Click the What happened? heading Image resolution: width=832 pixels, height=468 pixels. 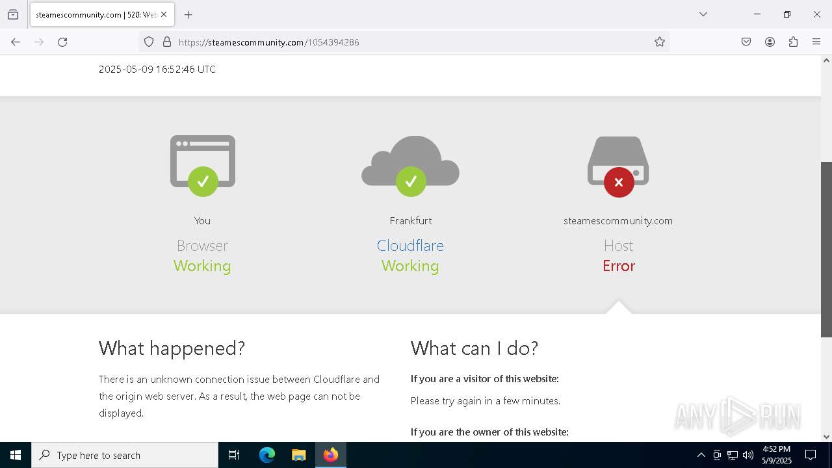click(172, 348)
